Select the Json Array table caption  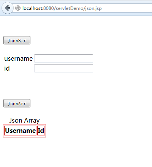click(x=24, y=120)
